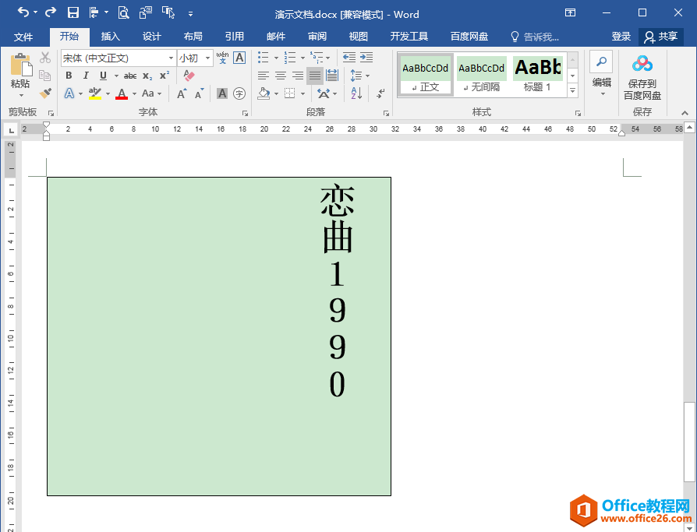Toggle superscript formatting

click(165, 76)
